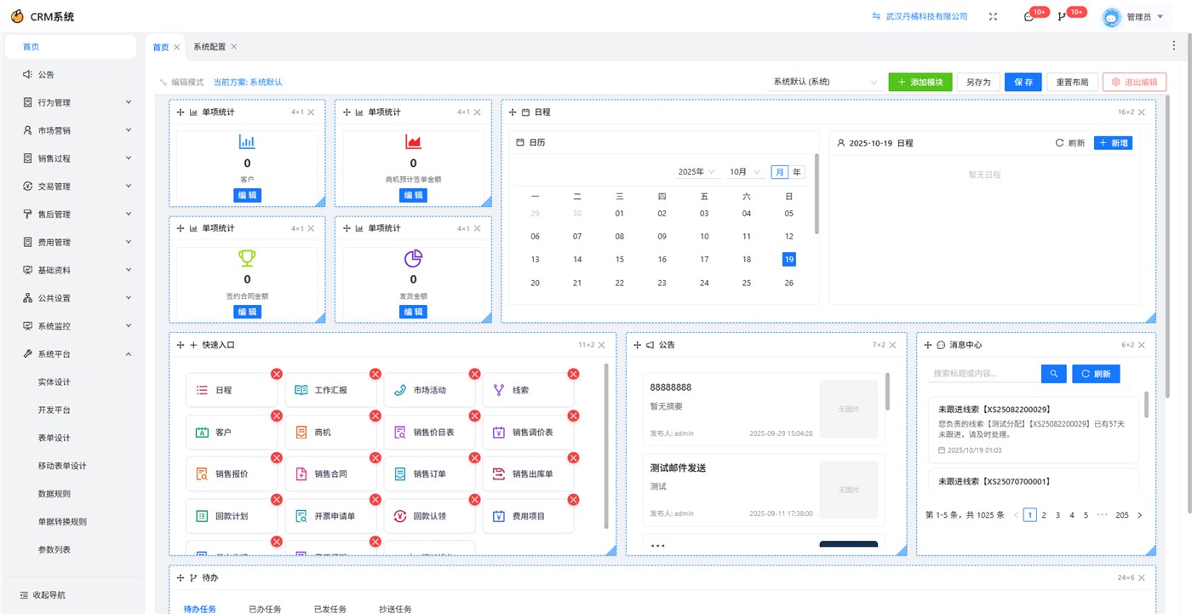The width and height of the screenshot is (1192, 614).
Task: Select the 已办任务 tab in 待办
Action: pyautogui.click(x=265, y=608)
